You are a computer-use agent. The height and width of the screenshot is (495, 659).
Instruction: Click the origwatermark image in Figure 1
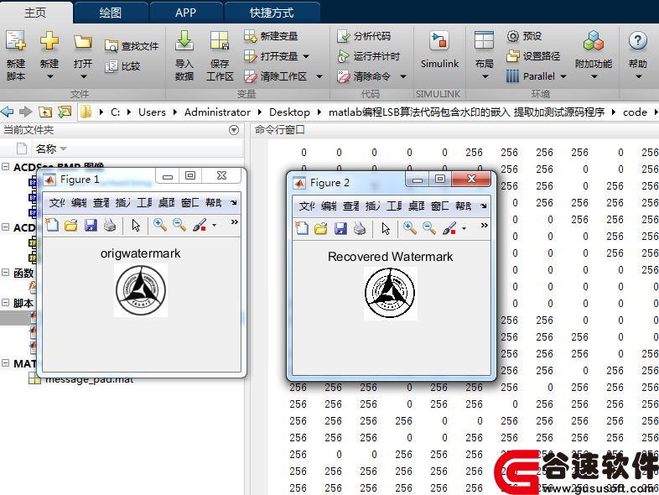click(141, 290)
